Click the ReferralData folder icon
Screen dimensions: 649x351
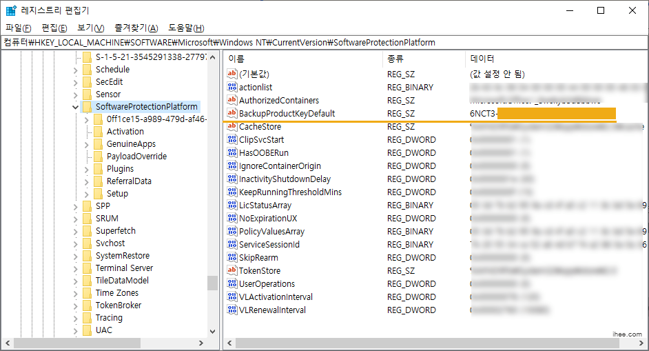pyautogui.click(x=98, y=181)
